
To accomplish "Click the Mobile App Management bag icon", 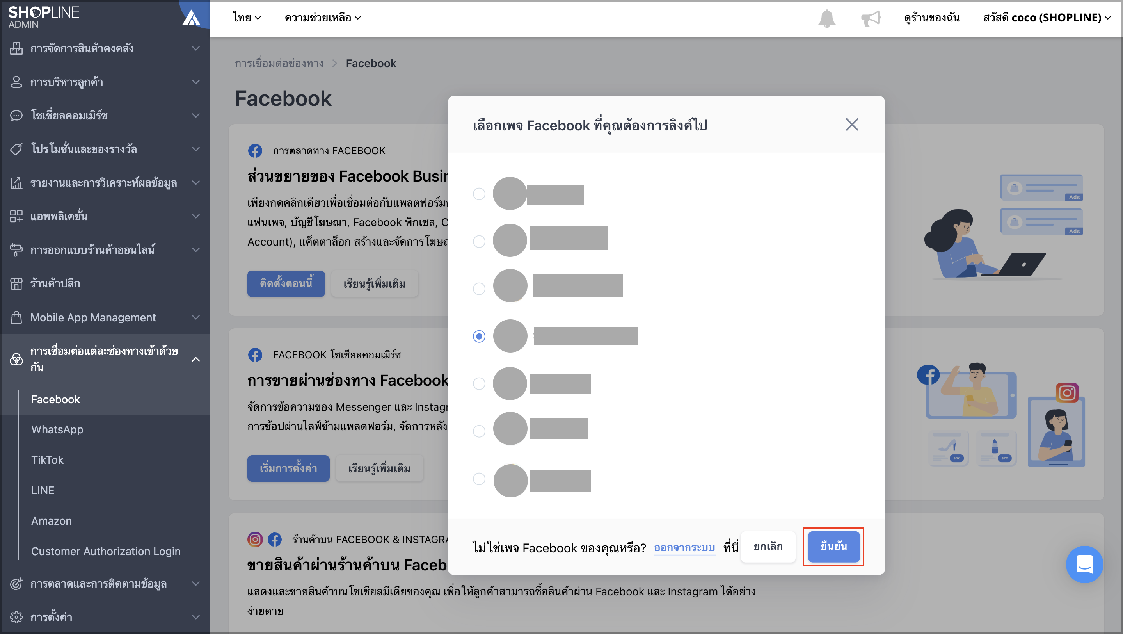I will [x=16, y=317].
